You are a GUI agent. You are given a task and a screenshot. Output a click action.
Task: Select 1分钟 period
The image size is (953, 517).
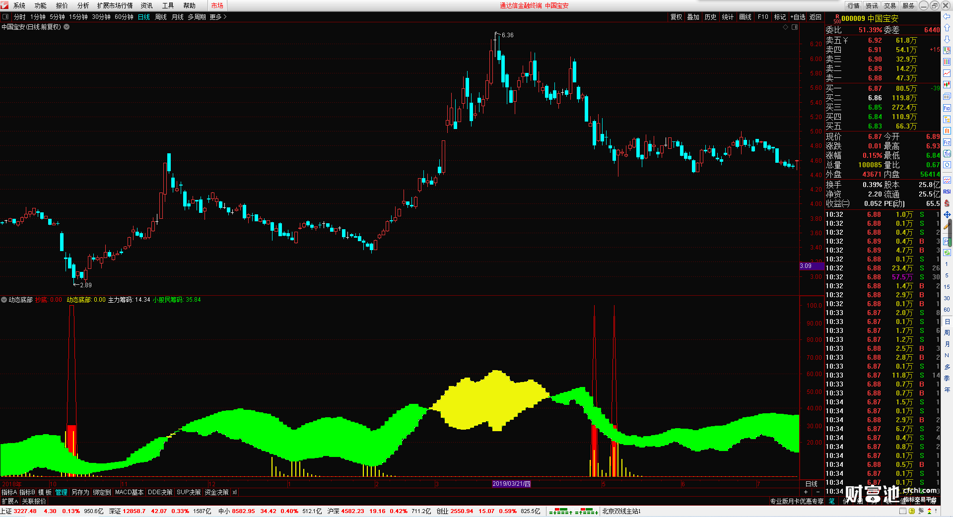[x=38, y=17]
